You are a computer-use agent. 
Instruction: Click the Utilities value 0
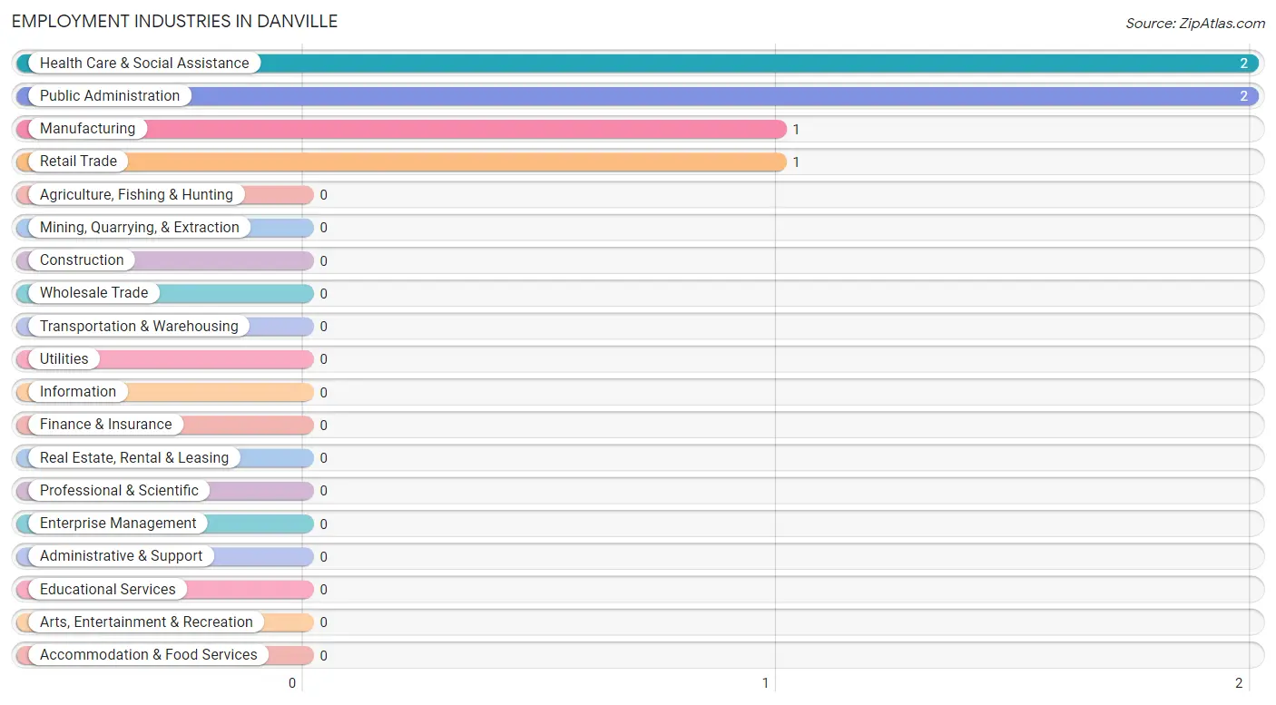(323, 359)
